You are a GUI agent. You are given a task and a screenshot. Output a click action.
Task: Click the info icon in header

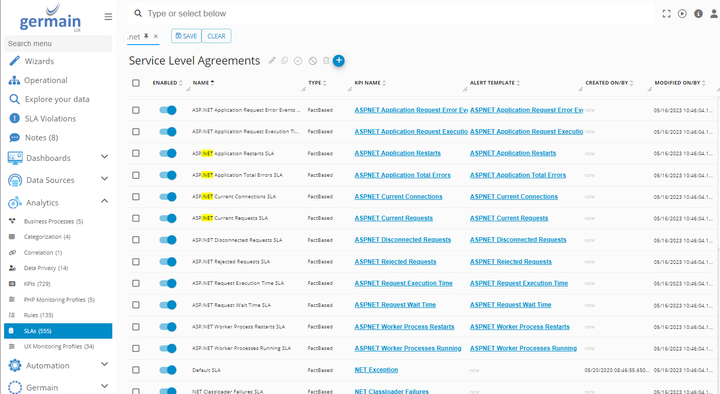tap(698, 14)
